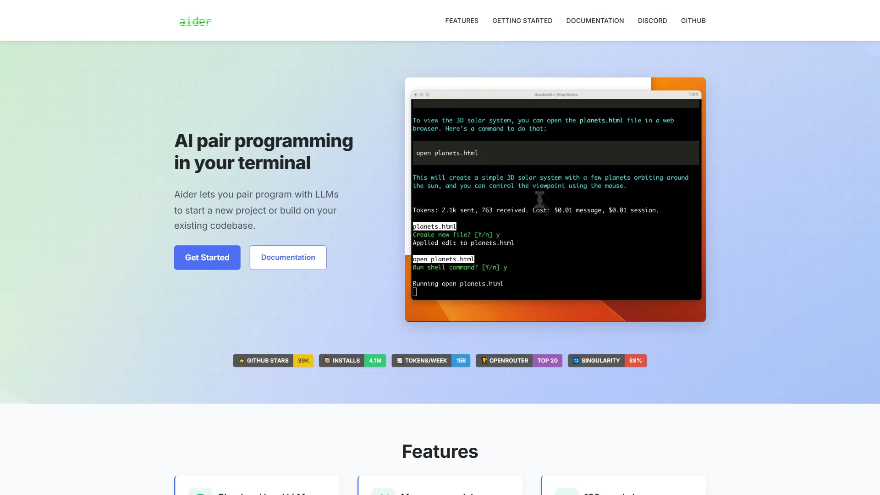Click the Singularity refresh icon

coord(576,361)
